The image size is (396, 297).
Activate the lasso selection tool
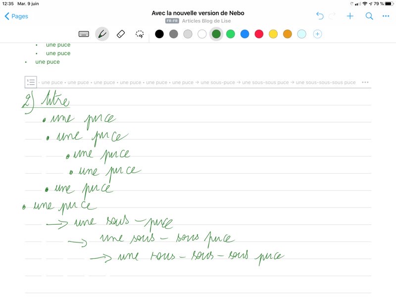[x=140, y=34]
